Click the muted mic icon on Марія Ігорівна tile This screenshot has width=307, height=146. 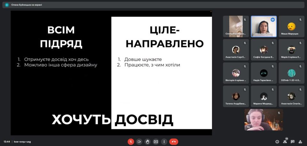coord(300,43)
